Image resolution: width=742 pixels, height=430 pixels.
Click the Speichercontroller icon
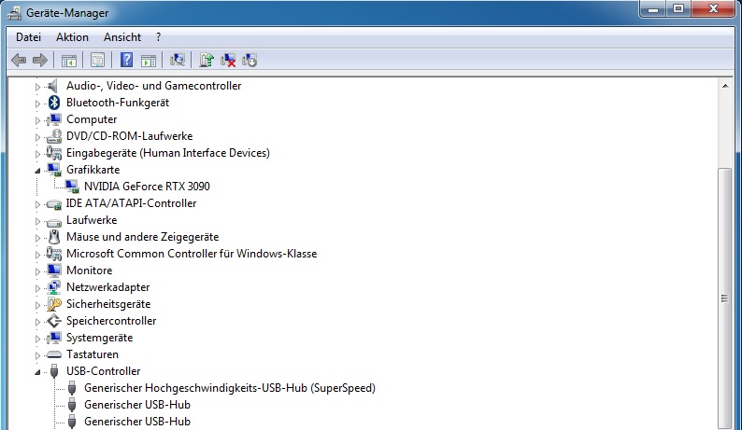pyautogui.click(x=54, y=321)
